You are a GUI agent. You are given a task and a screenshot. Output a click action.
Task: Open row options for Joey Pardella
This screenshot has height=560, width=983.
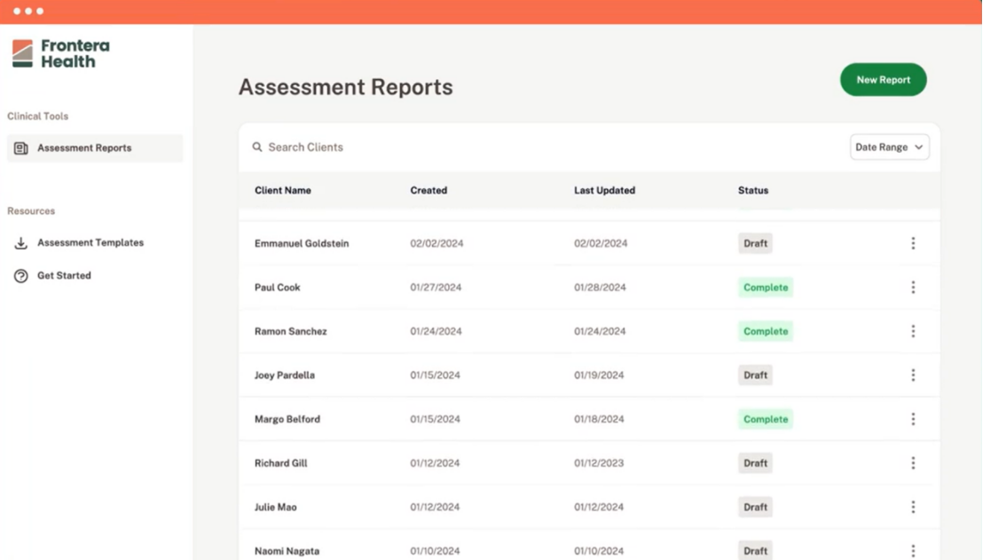913,375
